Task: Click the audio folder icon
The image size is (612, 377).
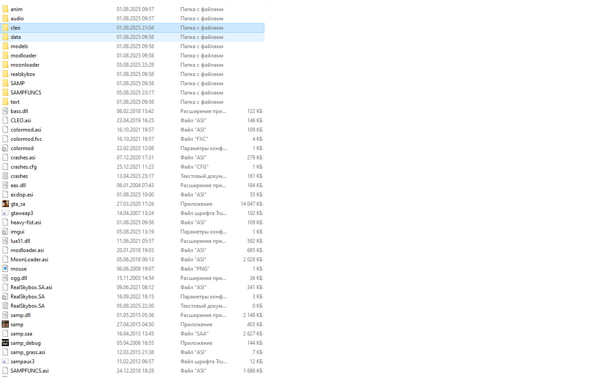Action: pyautogui.click(x=5, y=19)
